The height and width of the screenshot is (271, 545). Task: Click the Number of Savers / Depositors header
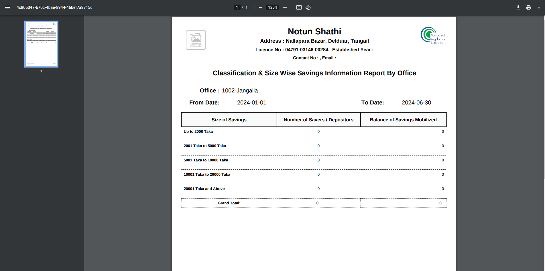tap(318, 120)
